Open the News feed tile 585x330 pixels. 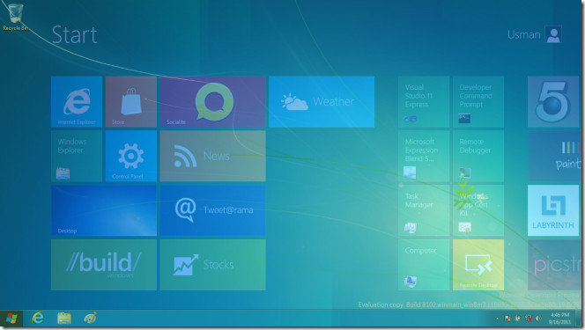(212, 156)
